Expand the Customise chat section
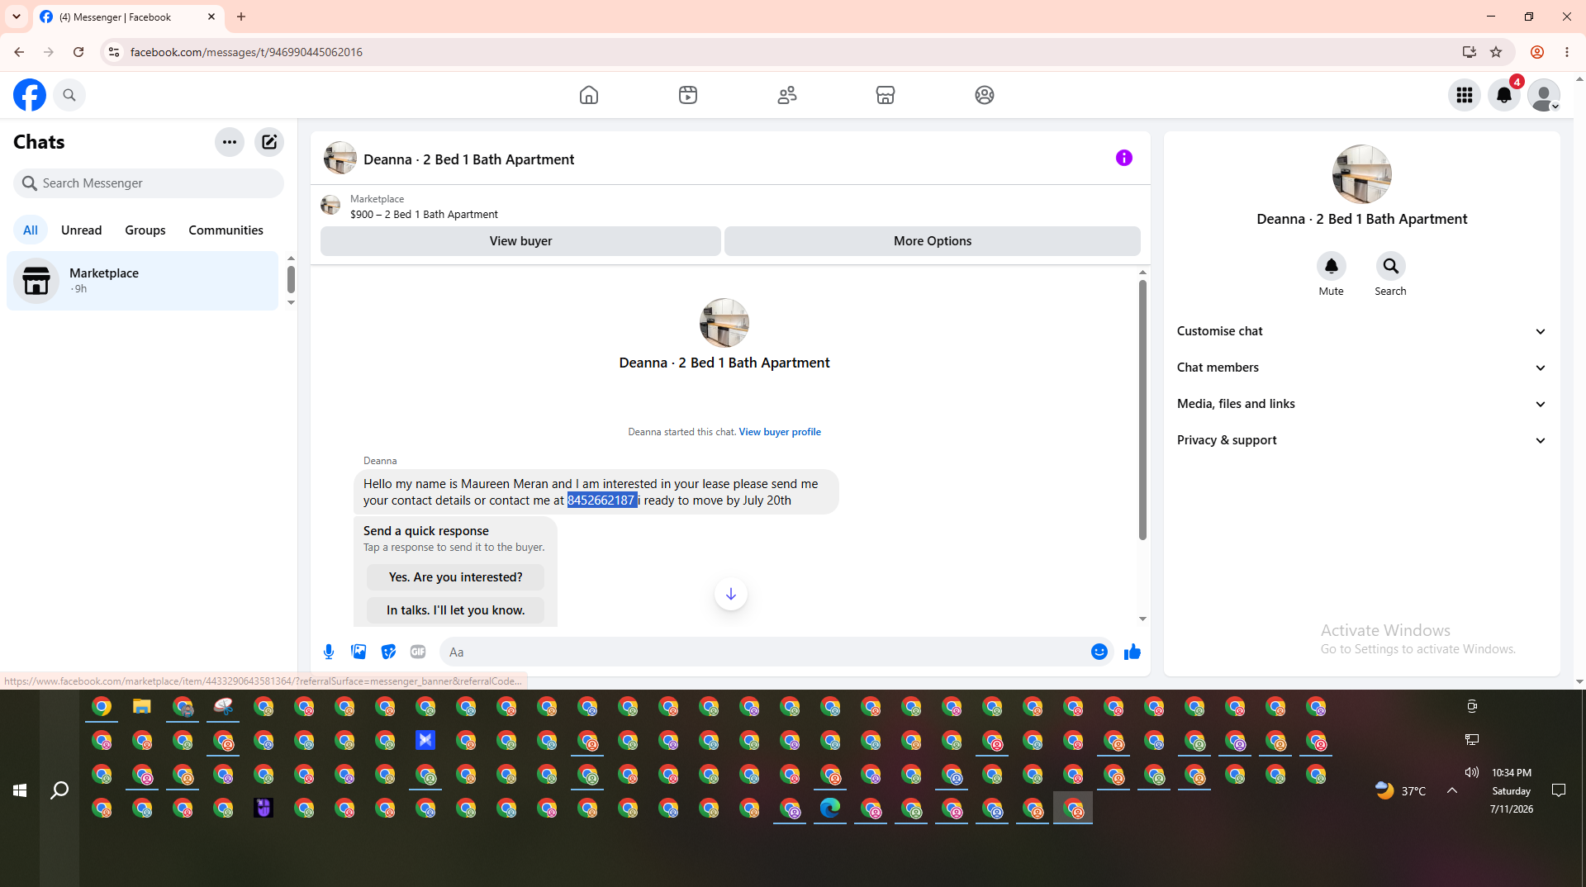The height and width of the screenshot is (887, 1586). pyautogui.click(x=1361, y=331)
